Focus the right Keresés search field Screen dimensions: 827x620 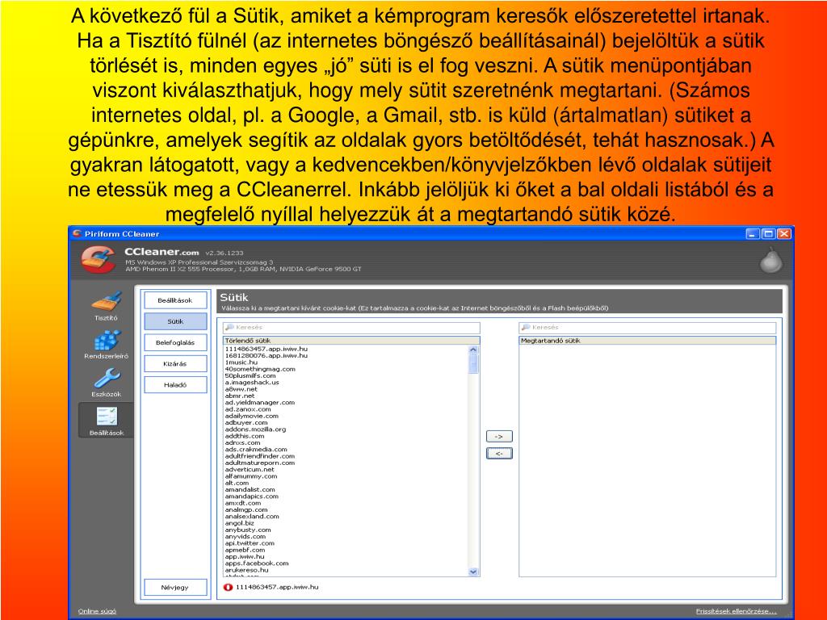tap(648, 328)
